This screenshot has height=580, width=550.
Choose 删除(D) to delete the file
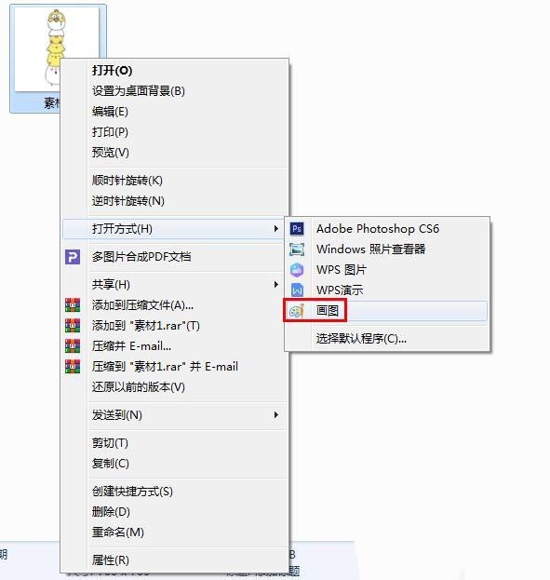174,512
